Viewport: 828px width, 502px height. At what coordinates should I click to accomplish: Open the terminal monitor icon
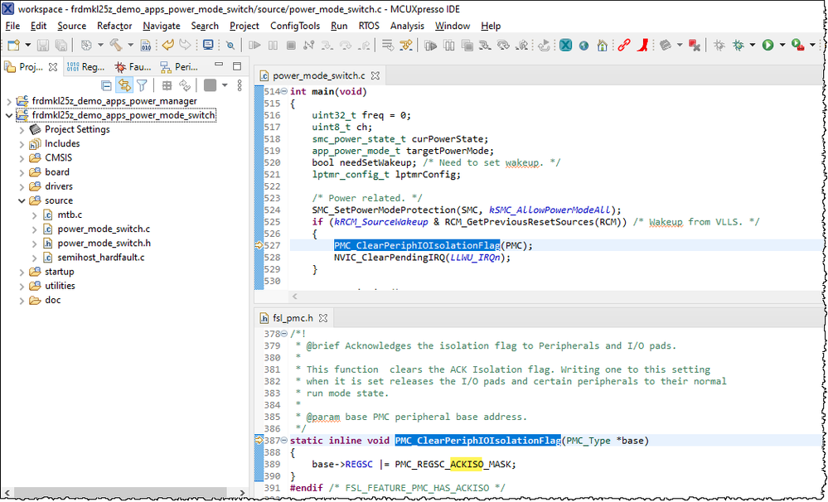coord(208,46)
